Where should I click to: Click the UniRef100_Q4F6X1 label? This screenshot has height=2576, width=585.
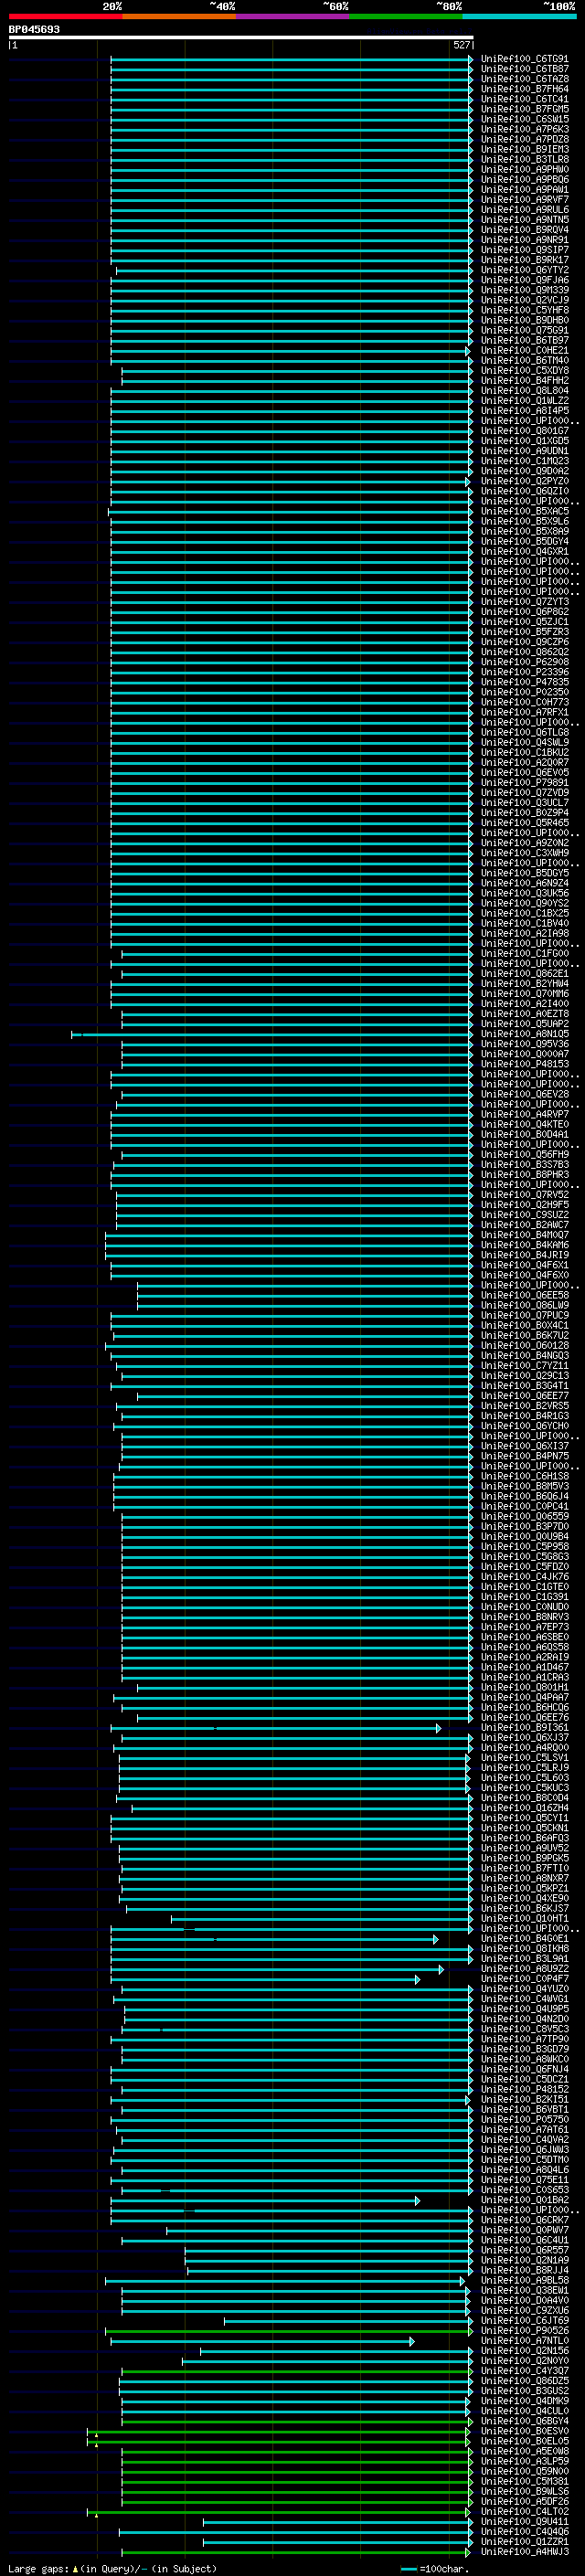524,1265
